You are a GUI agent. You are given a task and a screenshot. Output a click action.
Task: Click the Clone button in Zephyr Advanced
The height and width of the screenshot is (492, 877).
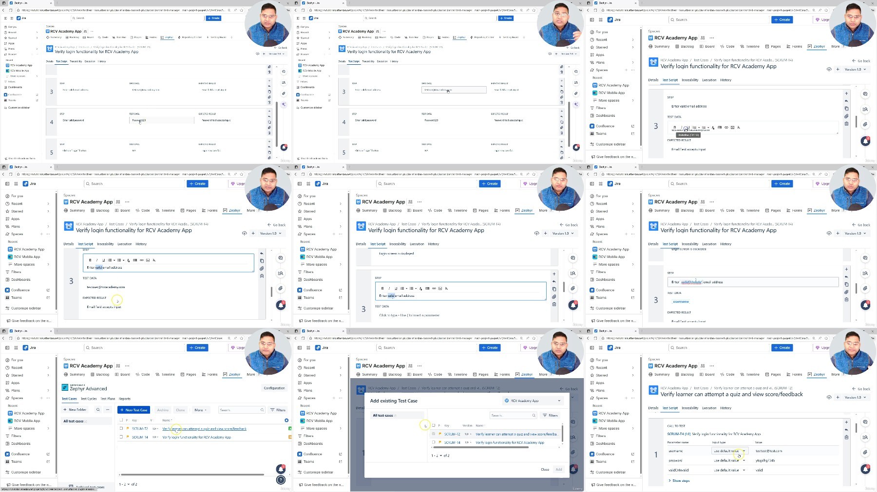pyautogui.click(x=180, y=410)
